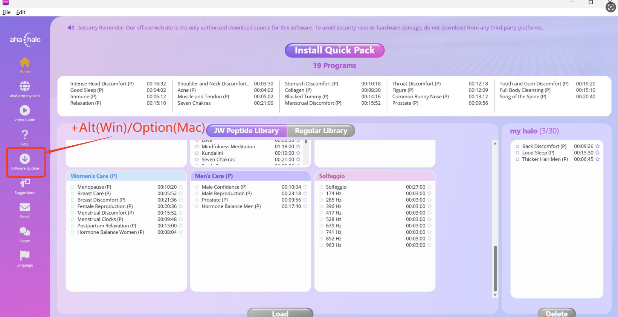Switch to the JW Peptide Library tab

[x=246, y=131]
